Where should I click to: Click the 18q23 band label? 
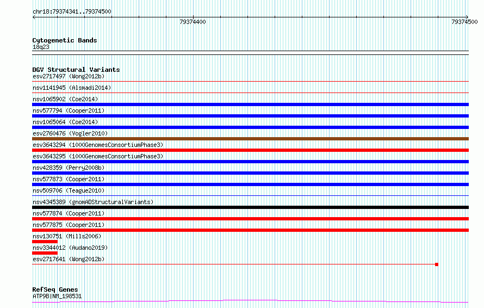(41, 47)
